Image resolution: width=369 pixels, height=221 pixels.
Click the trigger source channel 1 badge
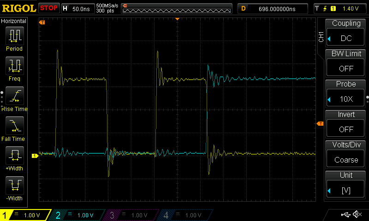[x=333, y=9]
